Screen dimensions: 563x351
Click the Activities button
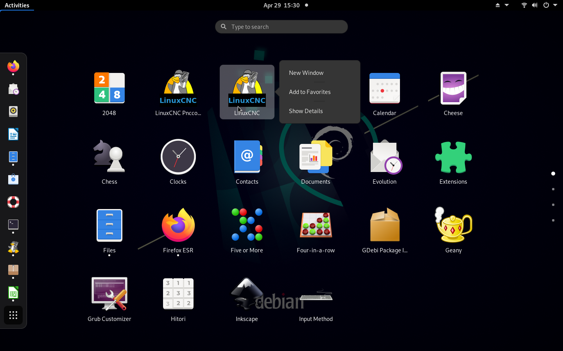(x=17, y=5)
